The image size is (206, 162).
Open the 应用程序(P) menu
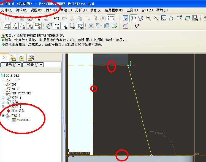tap(114, 10)
